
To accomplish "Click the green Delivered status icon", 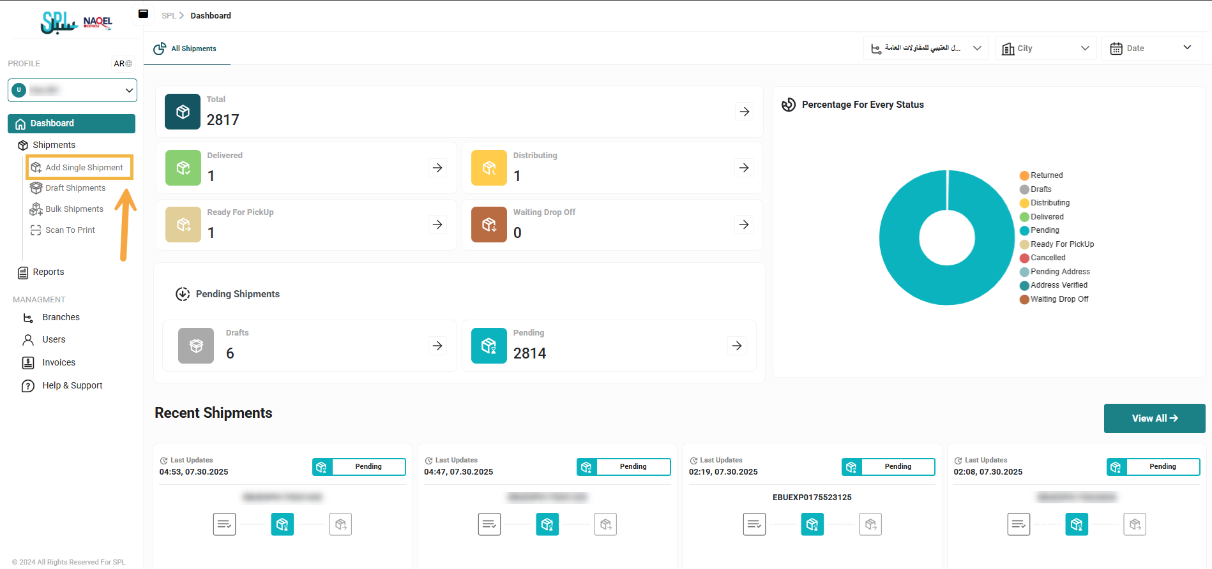I will [183, 168].
